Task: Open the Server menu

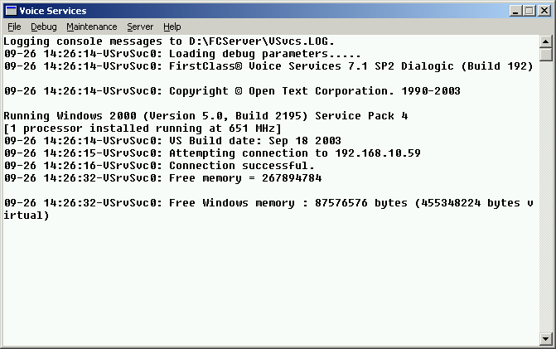Action: coord(140,27)
